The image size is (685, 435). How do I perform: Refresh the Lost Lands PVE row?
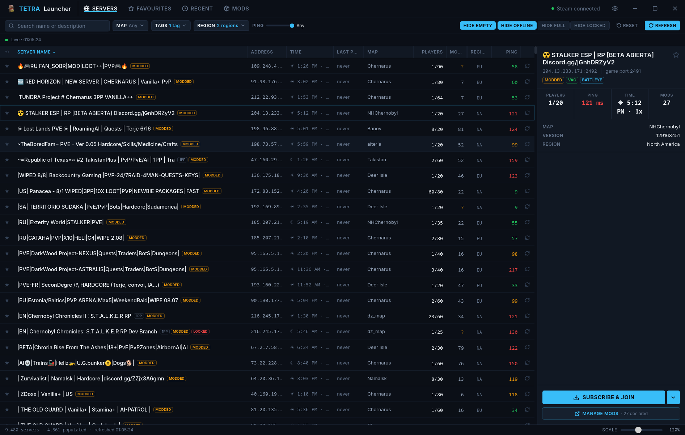pos(527,129)
